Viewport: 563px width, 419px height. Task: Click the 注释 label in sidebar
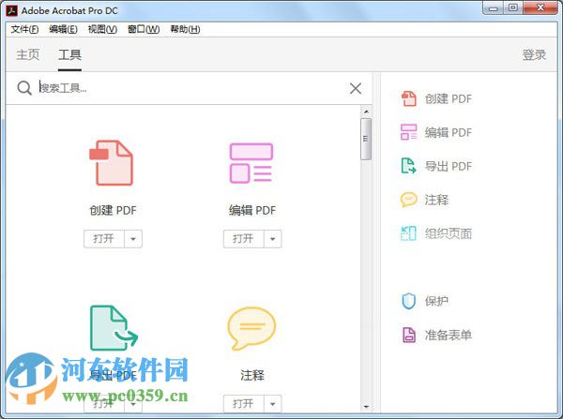[x=436, y=200]
